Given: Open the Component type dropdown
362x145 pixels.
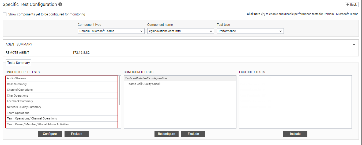Looking at the screenshot, I should pos(111,31).
